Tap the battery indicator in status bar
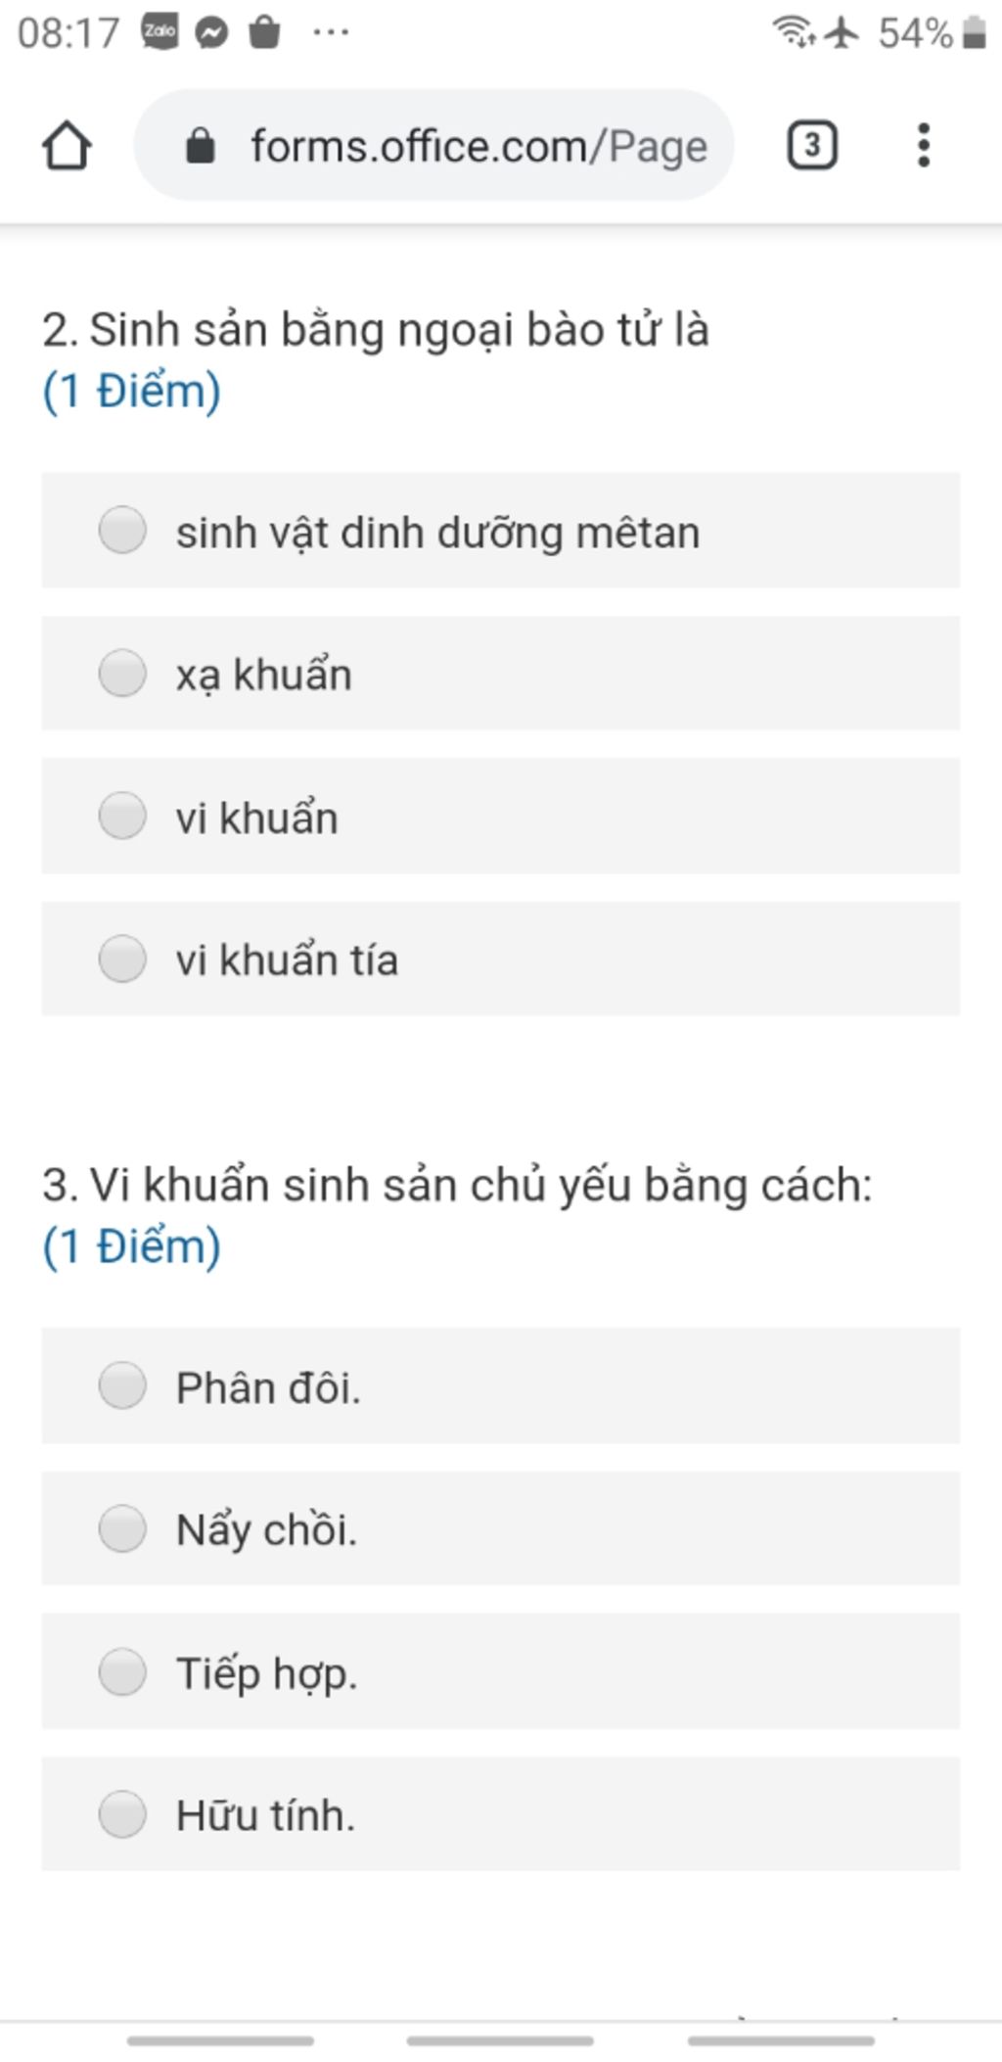 click(x=974, y=32)
